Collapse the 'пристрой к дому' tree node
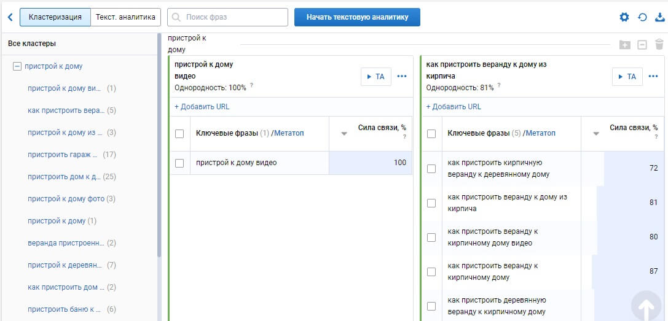The height and width of the screenshot is (321, 668). (17, 66)
